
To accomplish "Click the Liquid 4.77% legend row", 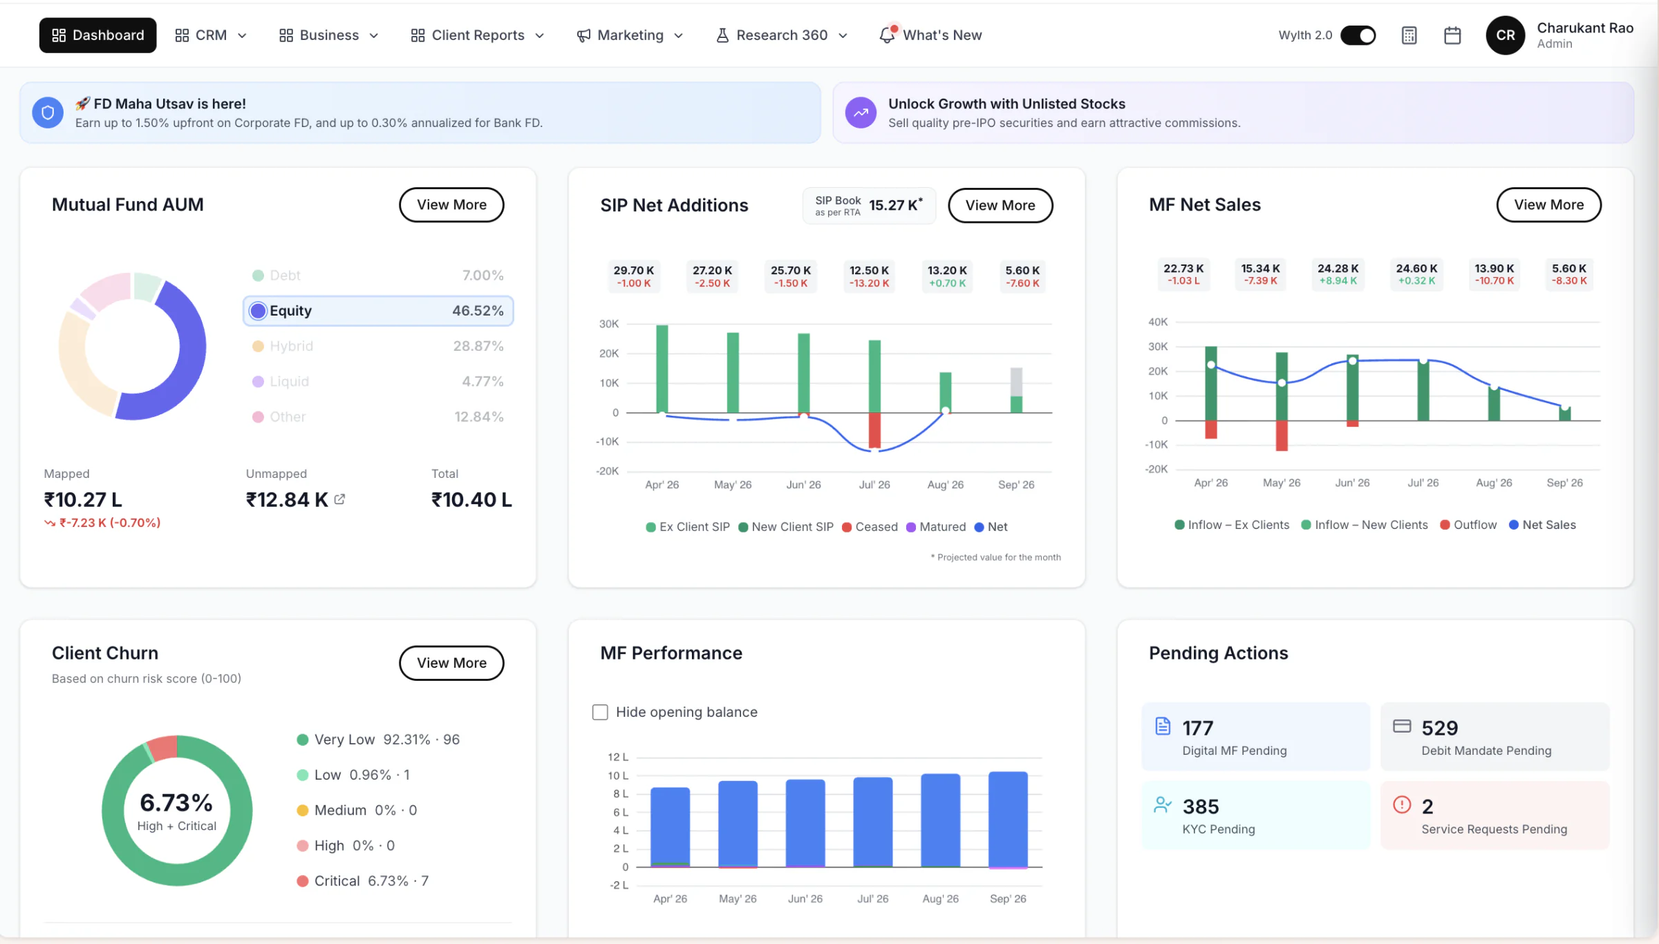I will [378, 381].
